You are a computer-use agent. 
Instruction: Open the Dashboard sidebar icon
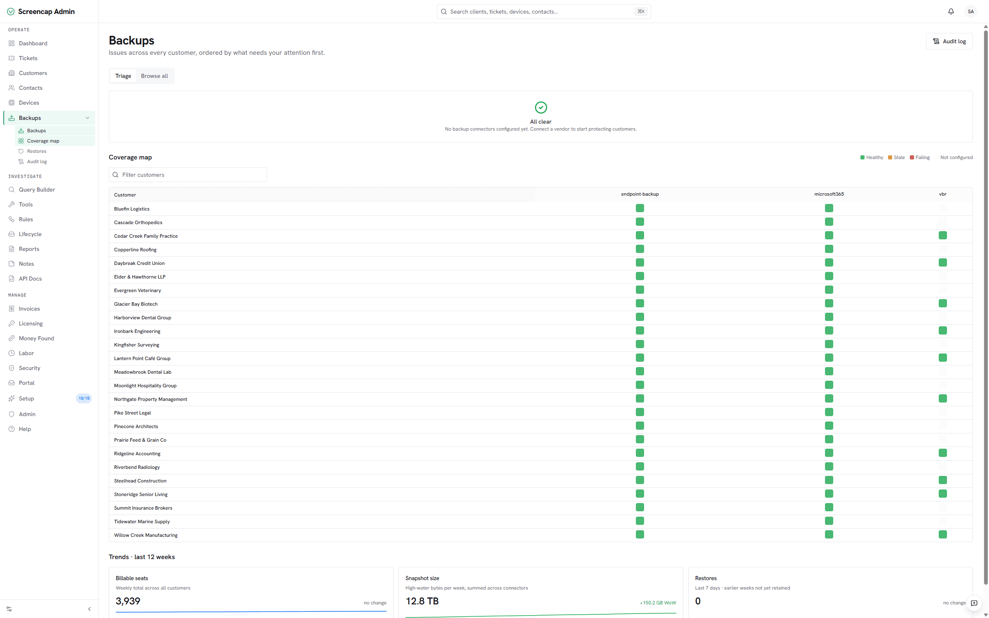12,43
